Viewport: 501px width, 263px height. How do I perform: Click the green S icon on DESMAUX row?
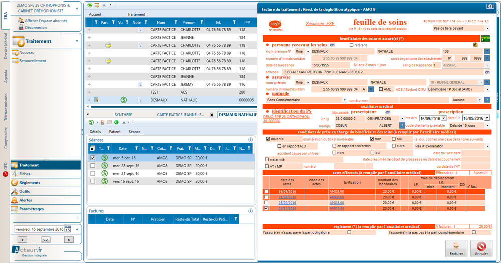click(124, 100)
